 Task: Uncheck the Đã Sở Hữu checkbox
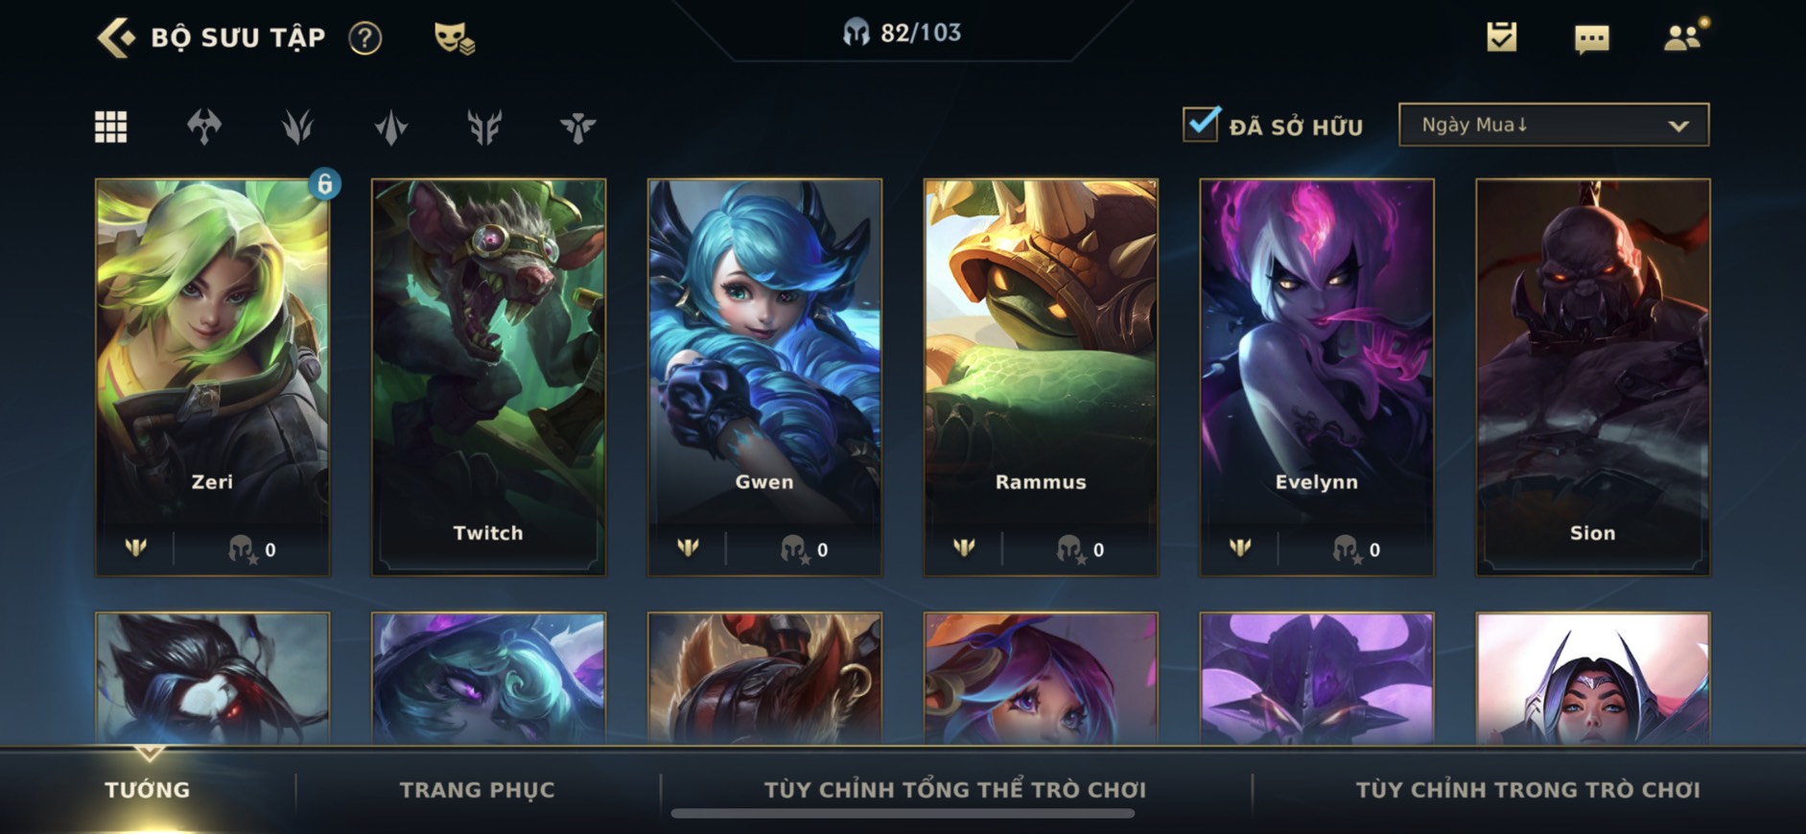[x=1201, y=125]
